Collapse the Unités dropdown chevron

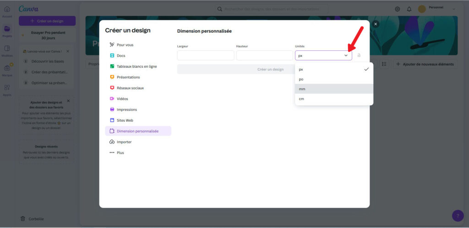tap(346, 55)
